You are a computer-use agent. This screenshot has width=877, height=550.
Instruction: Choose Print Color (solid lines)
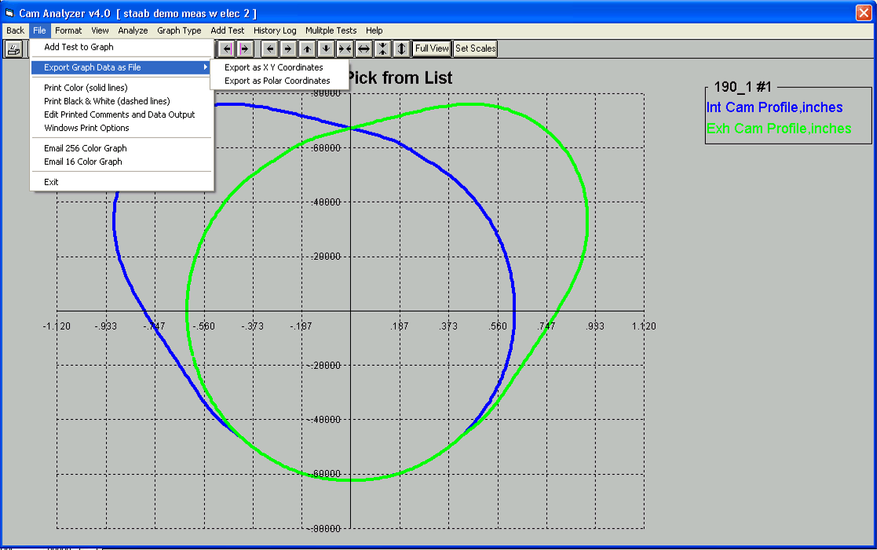[122, 88]
